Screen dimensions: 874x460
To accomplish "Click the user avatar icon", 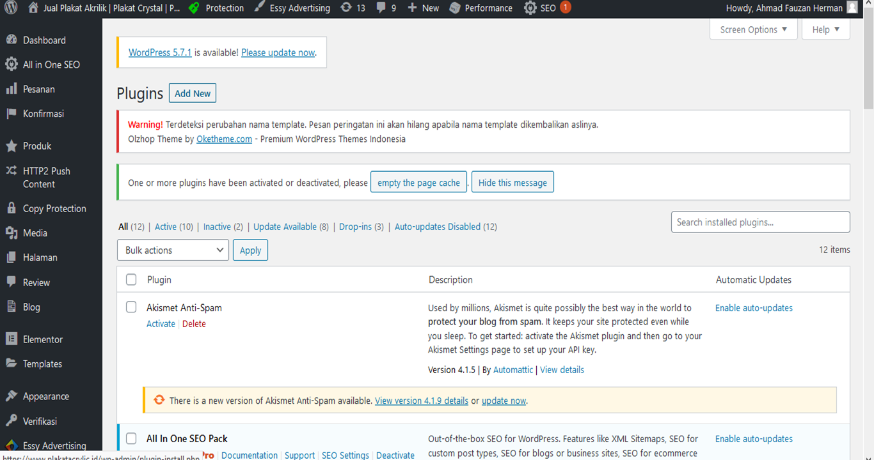I will [x=852, y=8].
